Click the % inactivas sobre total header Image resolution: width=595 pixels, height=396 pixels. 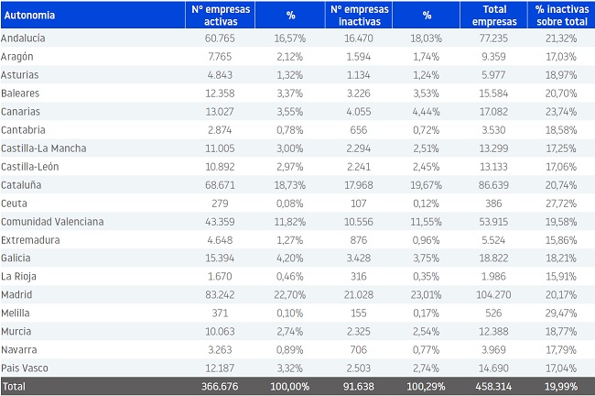[562, 16]
